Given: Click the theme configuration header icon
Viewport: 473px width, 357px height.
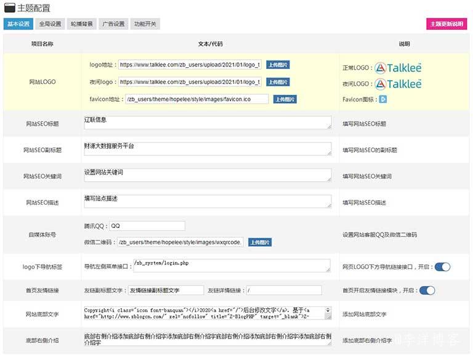Looking at the screenshot, I should 9,8.
